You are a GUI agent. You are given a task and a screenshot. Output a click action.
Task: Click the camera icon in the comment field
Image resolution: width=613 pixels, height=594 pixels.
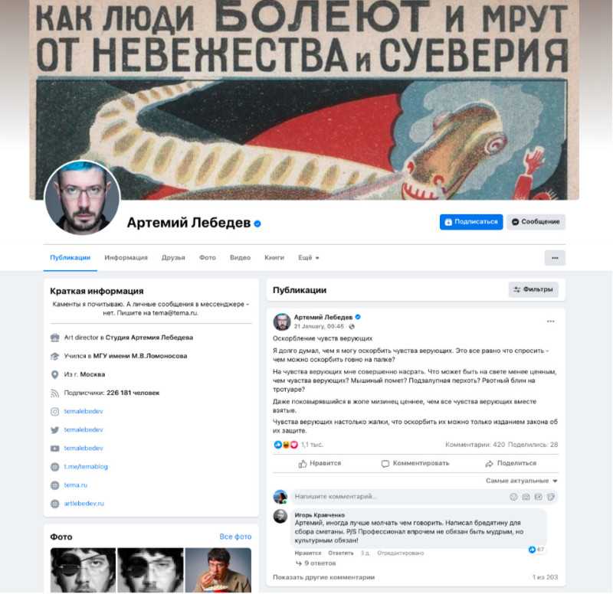pos(526,497)
